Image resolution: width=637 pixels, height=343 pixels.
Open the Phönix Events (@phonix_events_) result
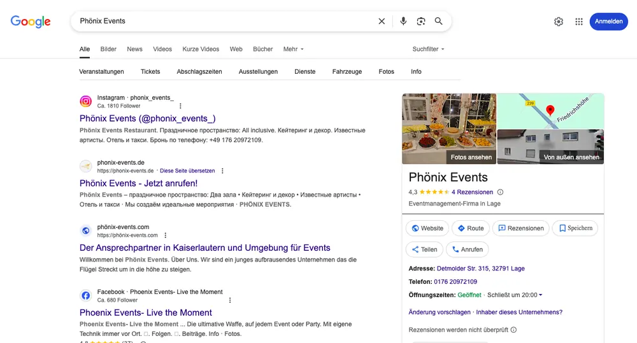click(x=148, y=118)
